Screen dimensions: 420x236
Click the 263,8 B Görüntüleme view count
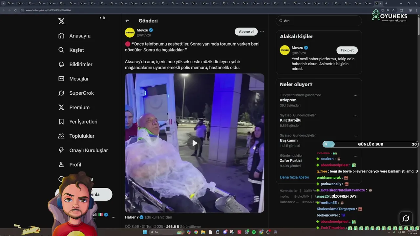pos(183,226)
